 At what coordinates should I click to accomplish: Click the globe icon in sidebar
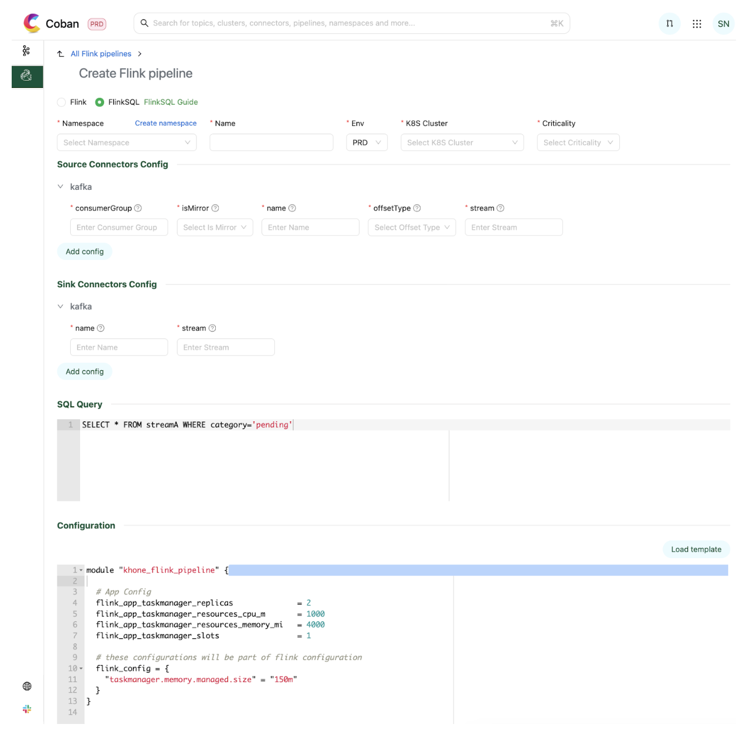click(27, 686)
